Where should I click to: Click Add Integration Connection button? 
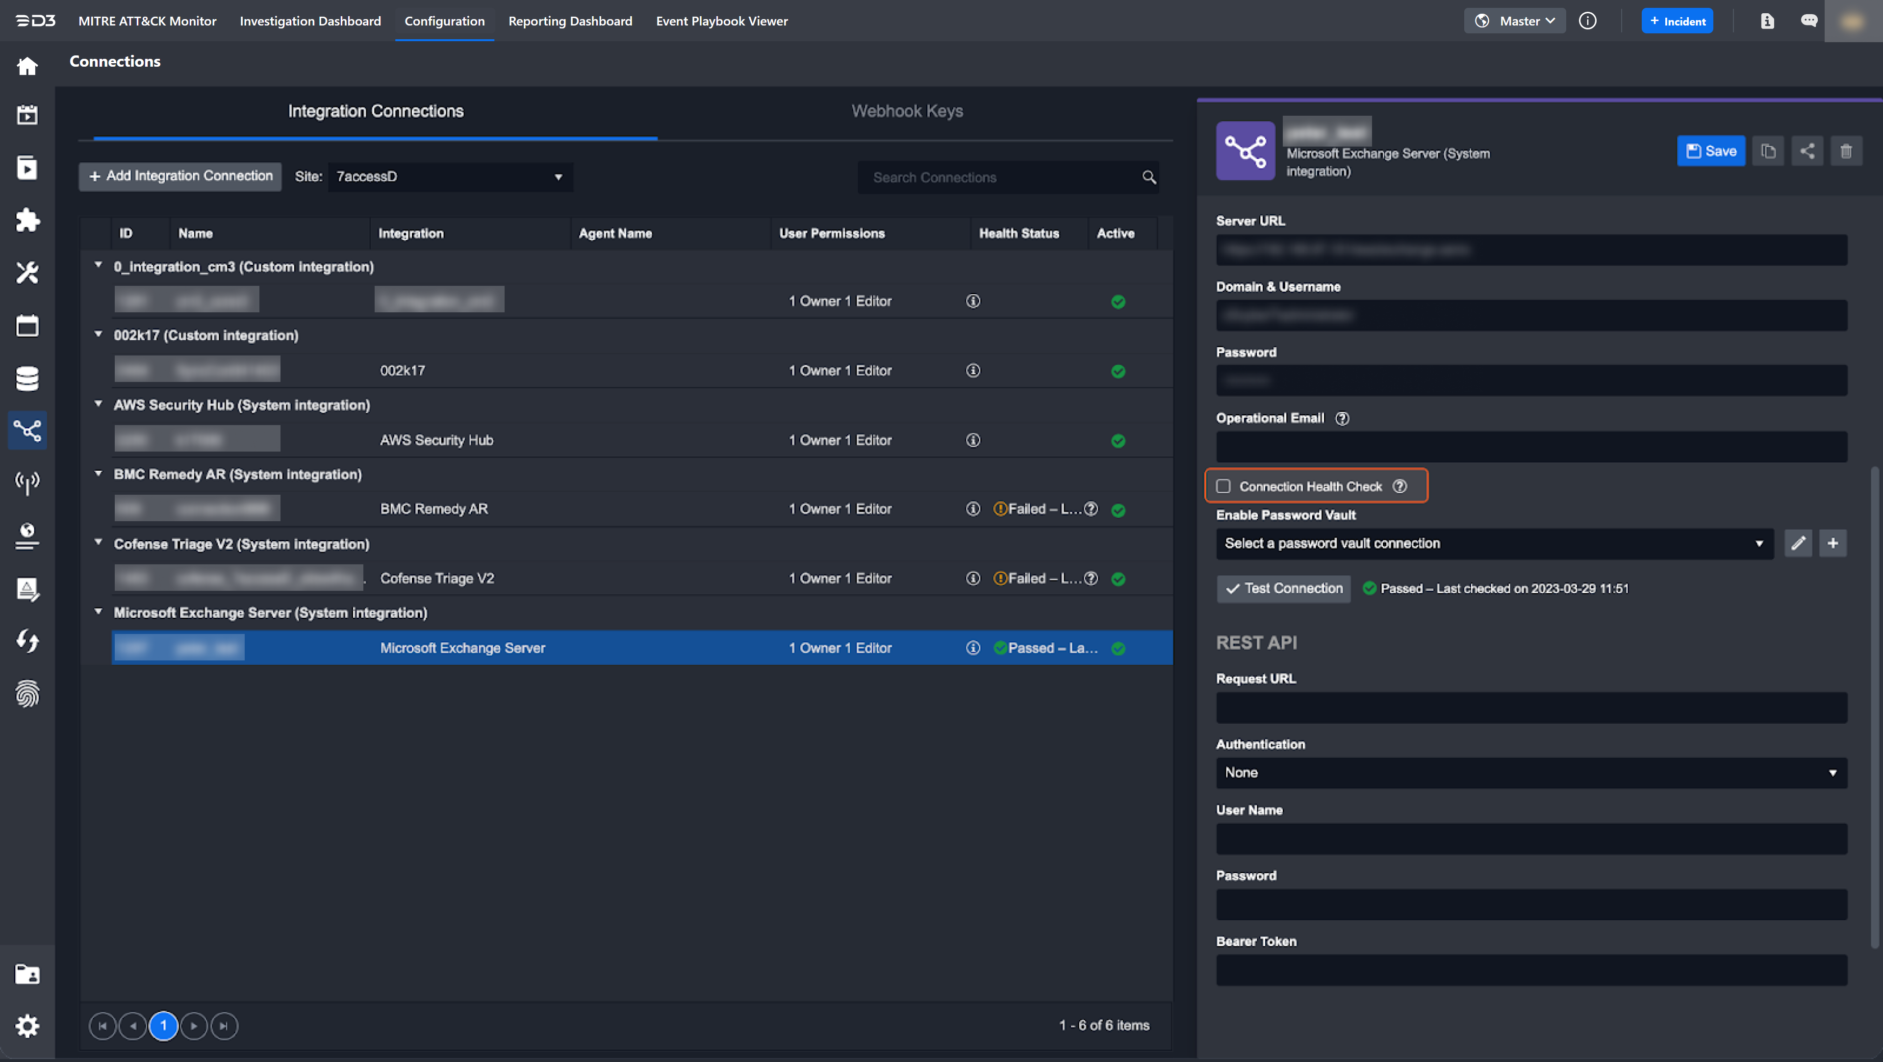[x=180, y=176]
